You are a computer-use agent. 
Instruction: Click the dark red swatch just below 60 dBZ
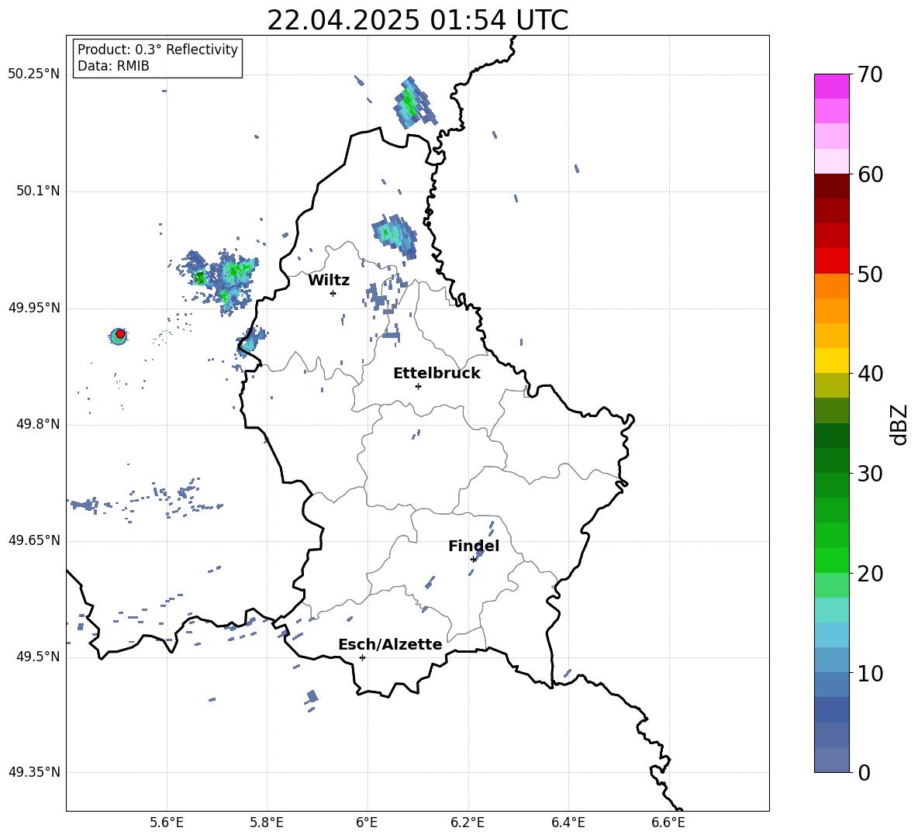click(x=831, y=186)
